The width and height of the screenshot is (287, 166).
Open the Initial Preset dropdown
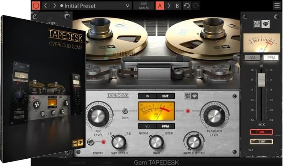95,6
